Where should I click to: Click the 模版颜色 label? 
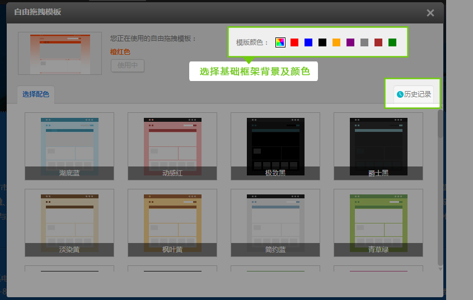tap(252, 42)
